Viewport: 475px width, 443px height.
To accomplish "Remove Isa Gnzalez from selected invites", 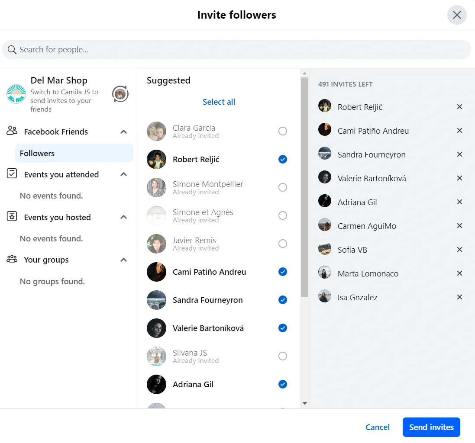I will [459, 297].
